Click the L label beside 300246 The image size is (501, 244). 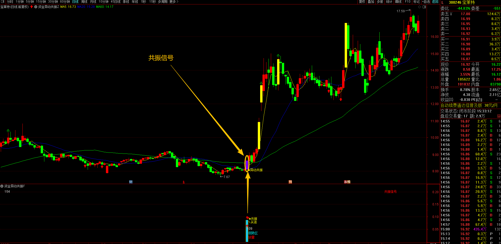coord(443,2)
